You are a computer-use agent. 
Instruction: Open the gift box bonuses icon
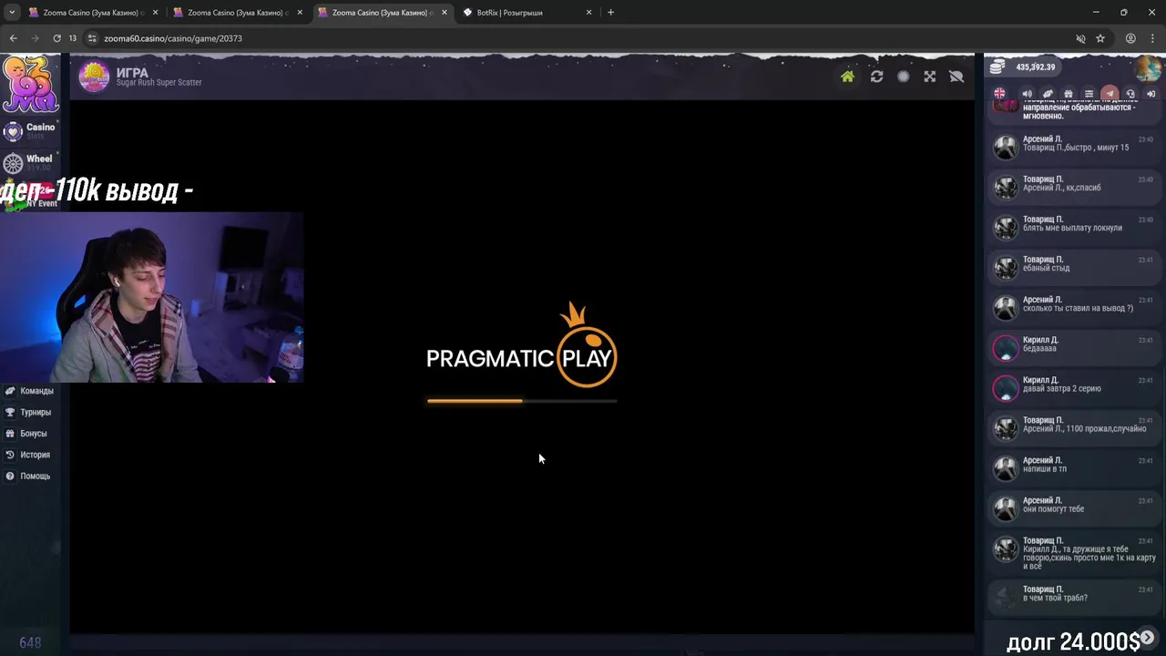tap(1069, 93)
